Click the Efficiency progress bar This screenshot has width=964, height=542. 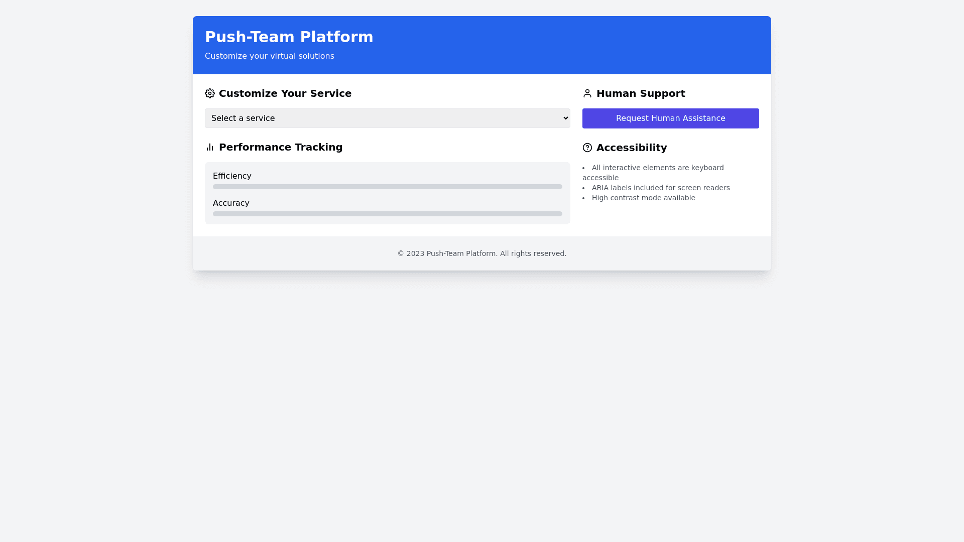[x=387, y=187]
